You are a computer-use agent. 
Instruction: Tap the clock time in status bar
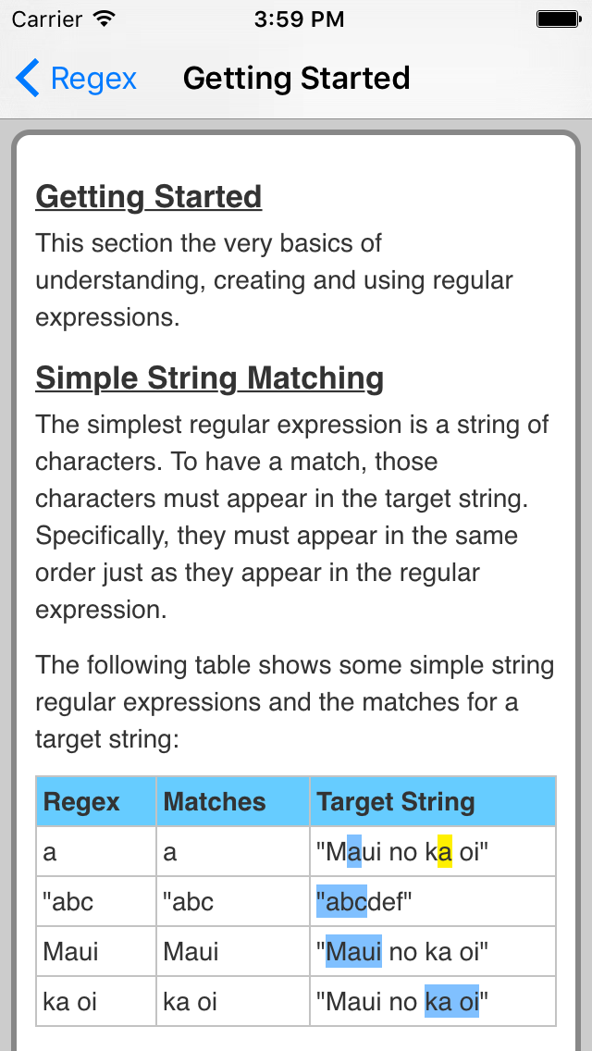coord(299,19)
